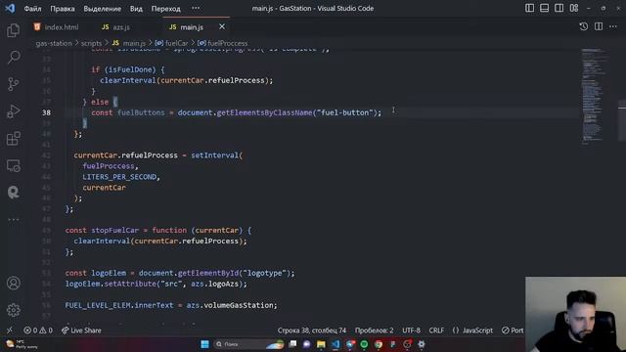This screenshot has width=626, height=352.
Task: Change end of line sequence CRLF
Action: tap(436, 330)
